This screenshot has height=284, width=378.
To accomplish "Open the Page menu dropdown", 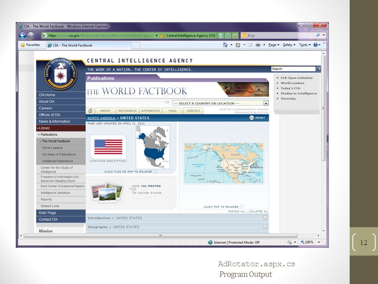I will pos(274,45).
